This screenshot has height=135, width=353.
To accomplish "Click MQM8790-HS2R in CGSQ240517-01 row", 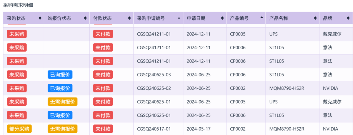I will [287, 129].
